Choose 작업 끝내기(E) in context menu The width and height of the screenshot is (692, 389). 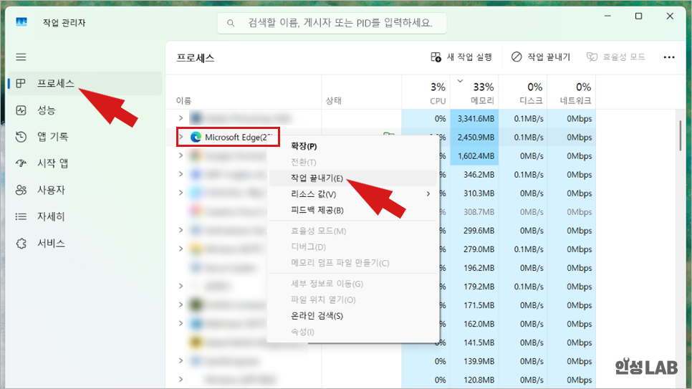(352, 178)
